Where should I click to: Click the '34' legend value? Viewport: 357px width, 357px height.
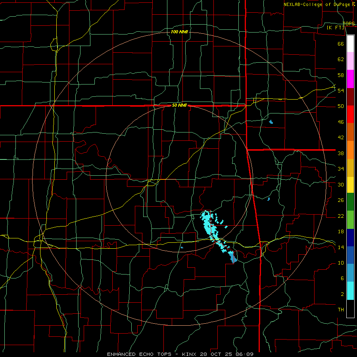click(x=341, y=169)
